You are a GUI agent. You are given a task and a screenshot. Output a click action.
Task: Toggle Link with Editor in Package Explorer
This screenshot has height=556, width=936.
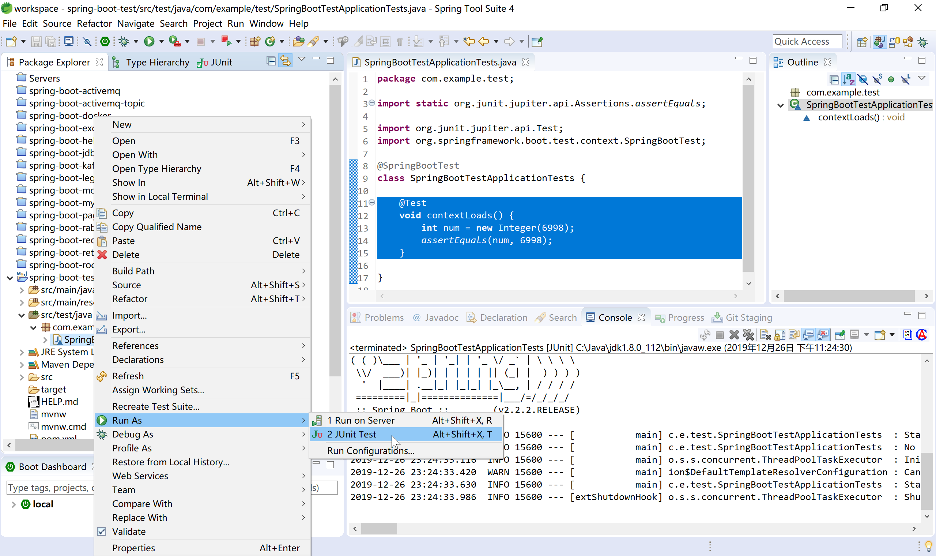pyautogui.click(x=286, y=61)
